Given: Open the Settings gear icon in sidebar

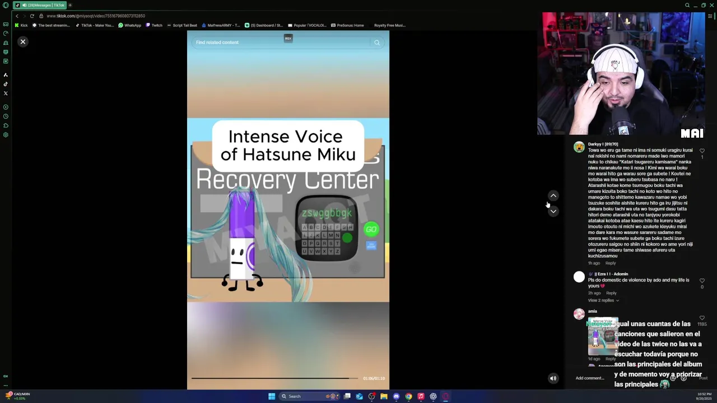Looking at the screenshot, I should pos(6,135).
